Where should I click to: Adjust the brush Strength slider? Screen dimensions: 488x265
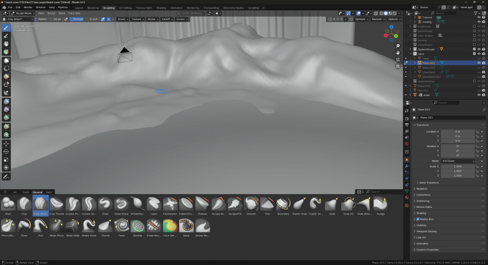85,19
